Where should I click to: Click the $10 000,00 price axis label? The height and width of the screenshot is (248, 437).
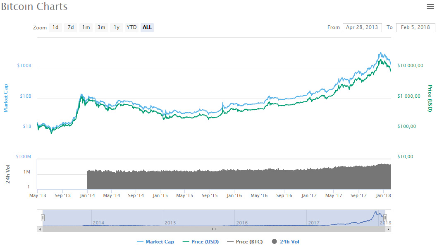coord(410,65)
